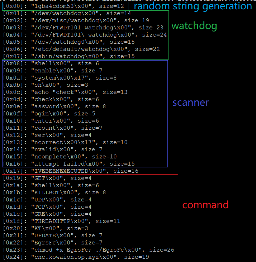Select the /dev/FTWDT101_watchdog entry at 0x03
Viewport: 256px width, 262px height.
point(83,28)
